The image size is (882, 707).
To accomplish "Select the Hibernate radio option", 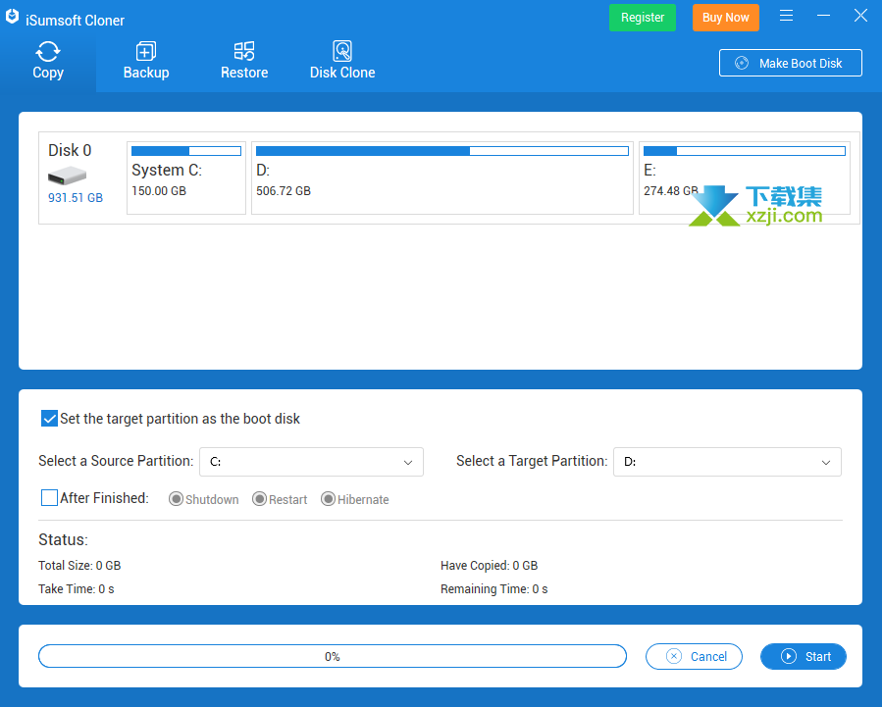I will click(328, 499).
